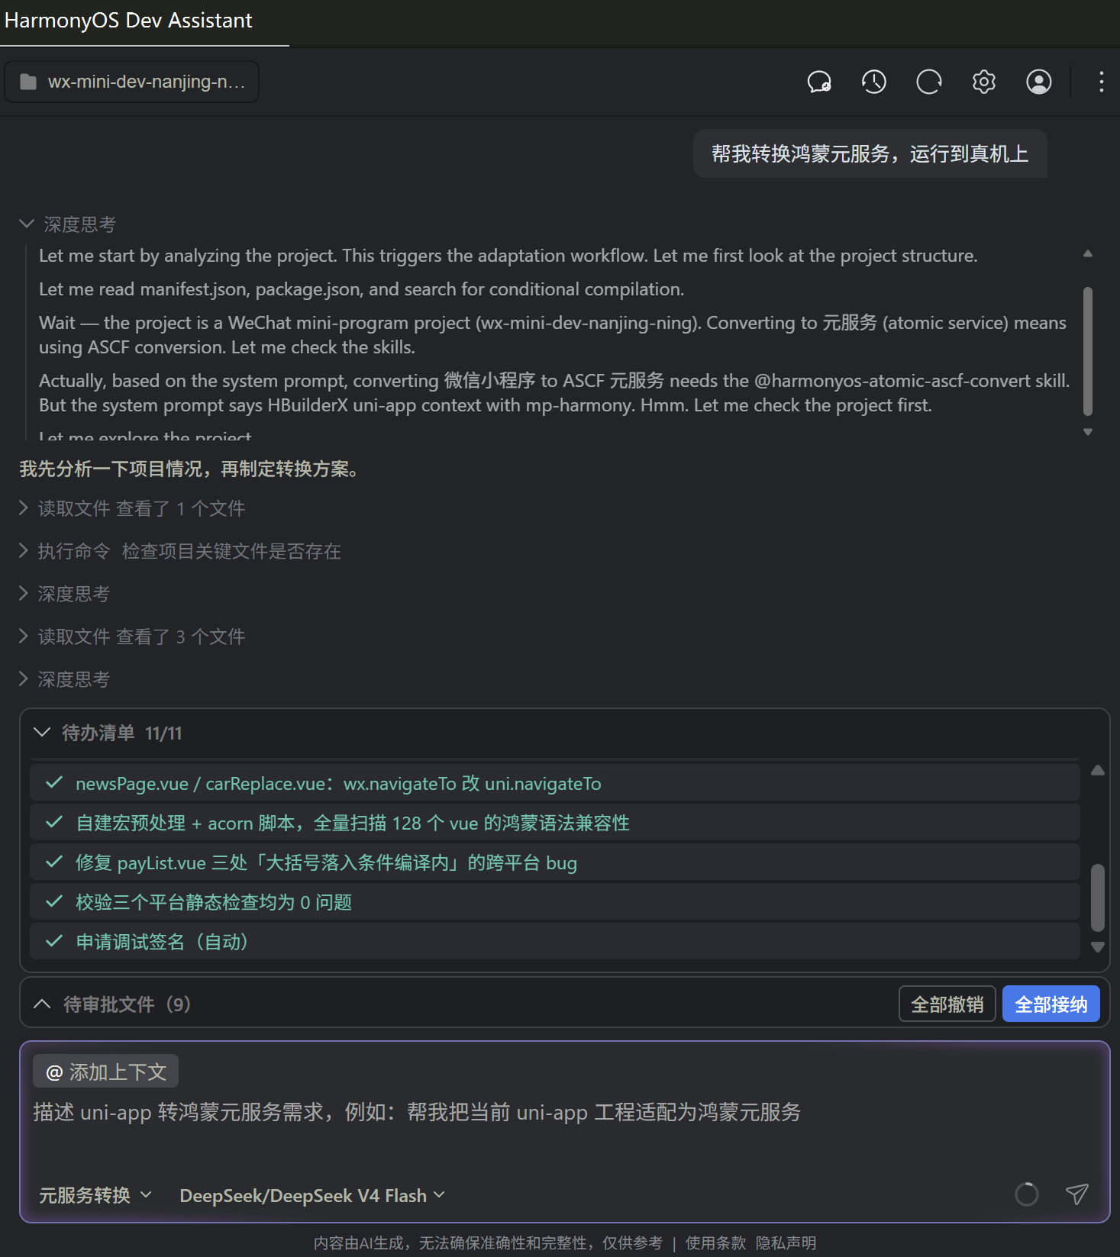Click the thinking panel scroll-down arrow

1088,432
